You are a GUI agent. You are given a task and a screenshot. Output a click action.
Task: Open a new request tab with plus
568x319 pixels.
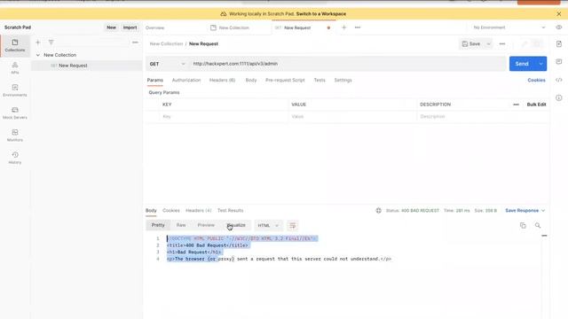(343, 27)
